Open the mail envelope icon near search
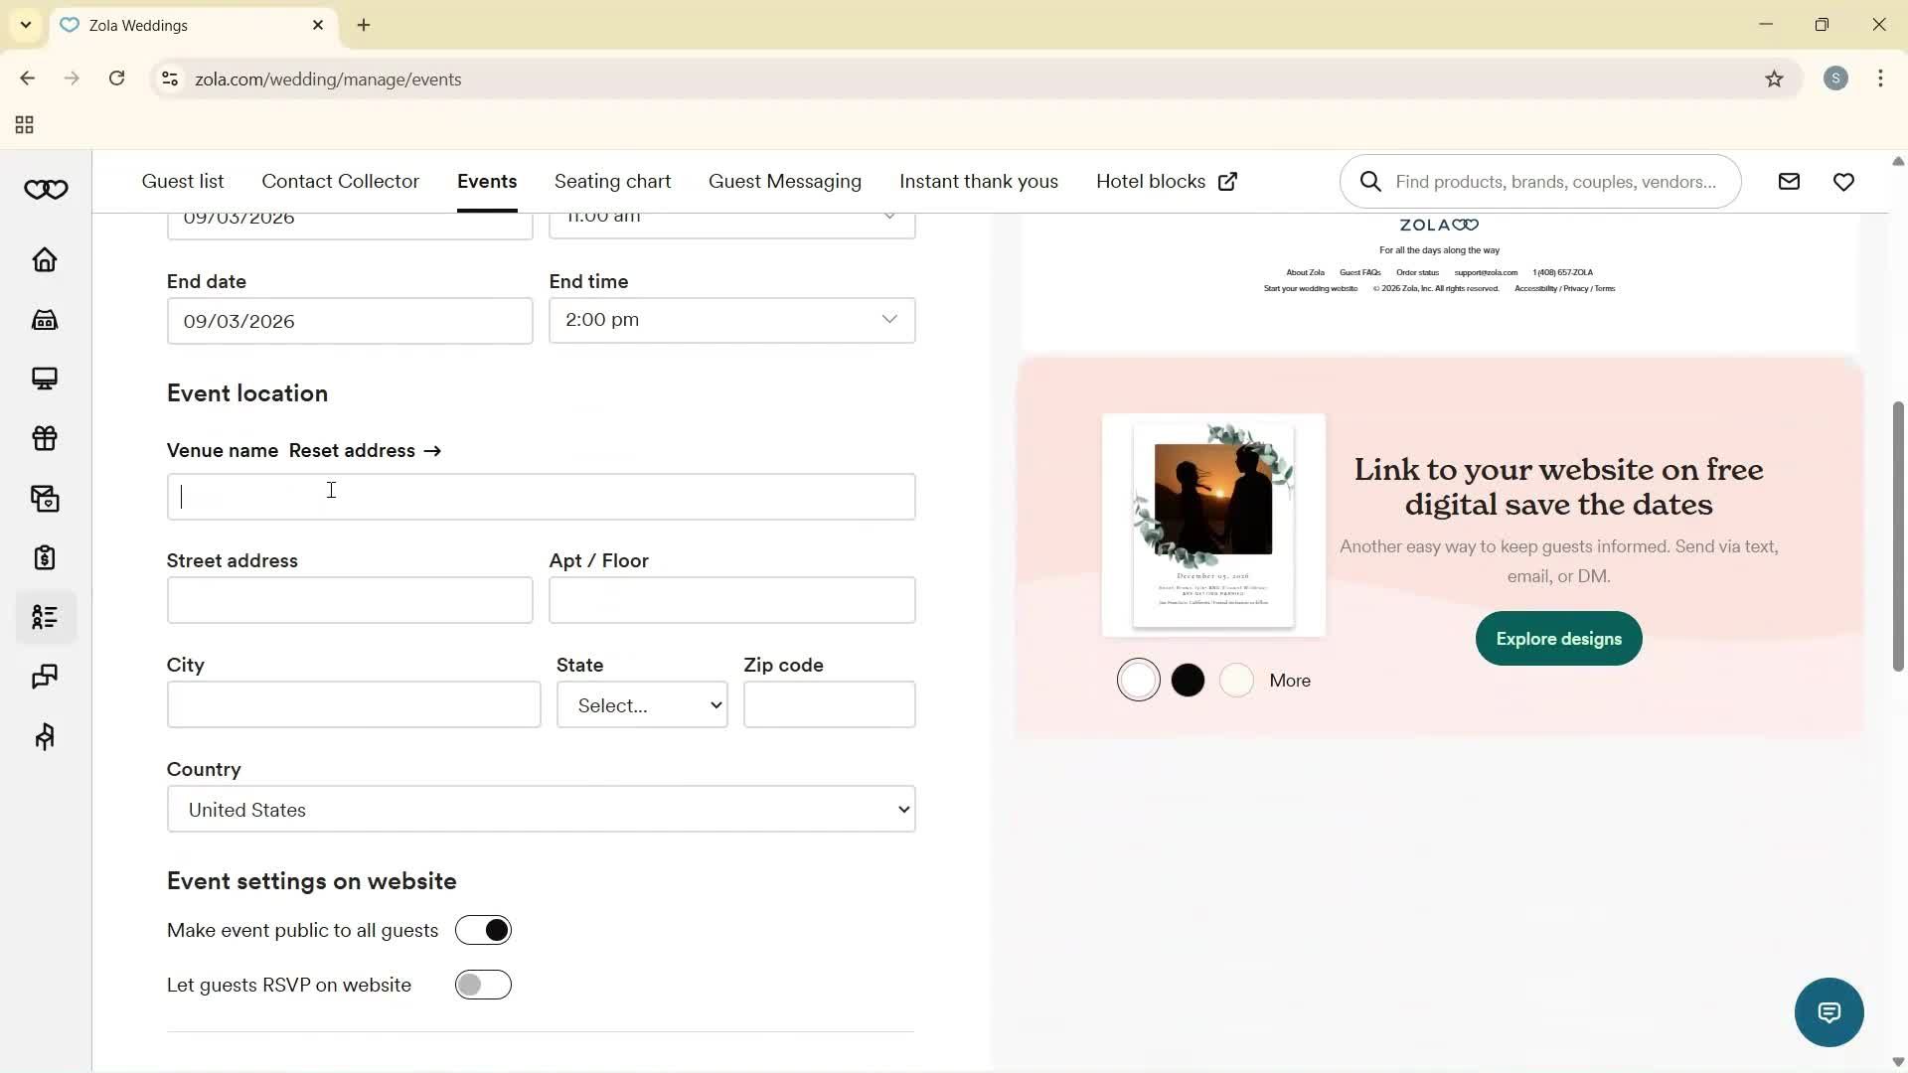This screenshot has height=1073, width=1908. [x=1789, y=181]
